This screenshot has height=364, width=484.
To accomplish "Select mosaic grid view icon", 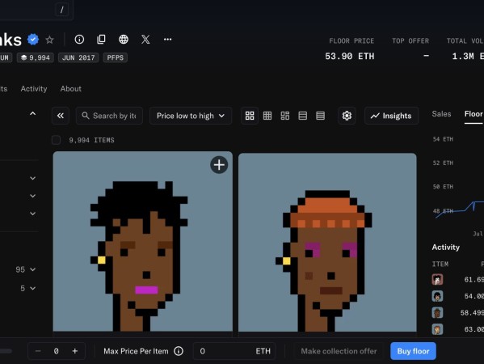I will pos(285,116).
